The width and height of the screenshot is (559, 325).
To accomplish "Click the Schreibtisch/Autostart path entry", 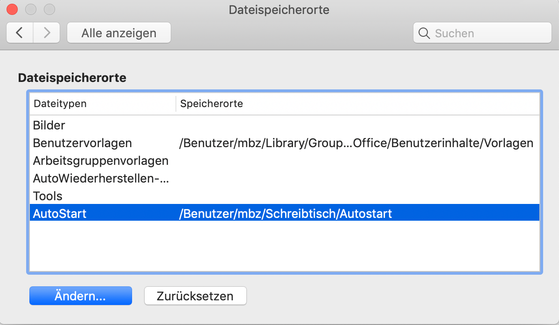I will tap(285, 214).
